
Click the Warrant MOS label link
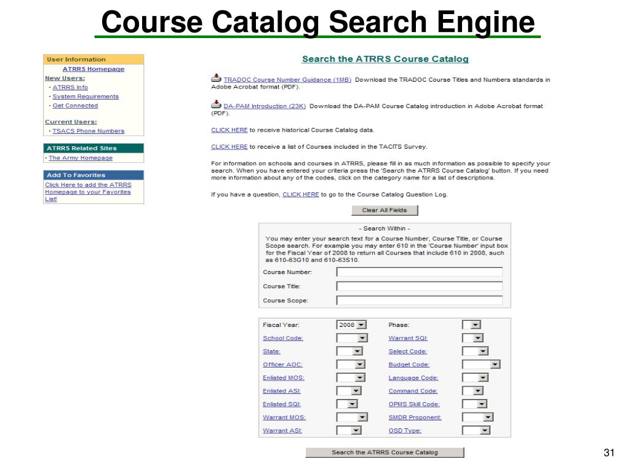pos(284,417)
